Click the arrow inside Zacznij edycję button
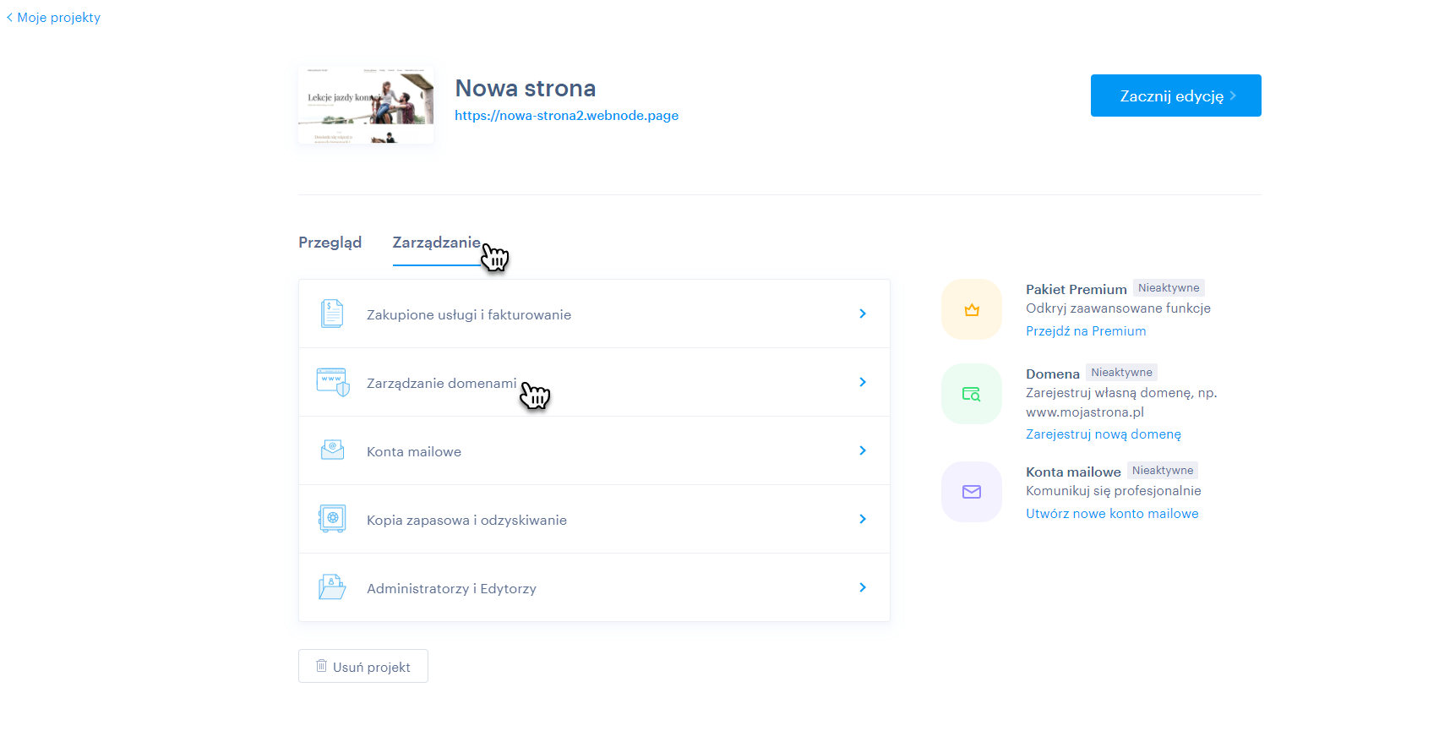This screenshot has width=1439, height=731. (x=1233, y=95)
